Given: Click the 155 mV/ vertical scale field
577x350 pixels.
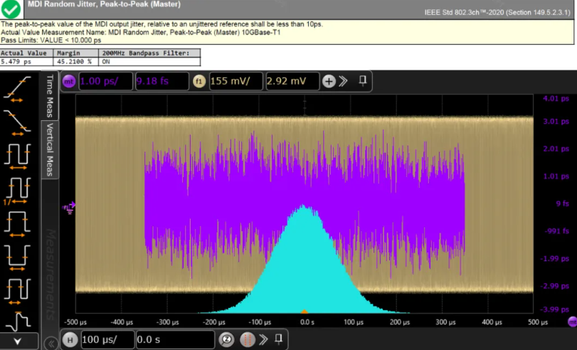Looking at the screenshot, I should click(236, 81).
